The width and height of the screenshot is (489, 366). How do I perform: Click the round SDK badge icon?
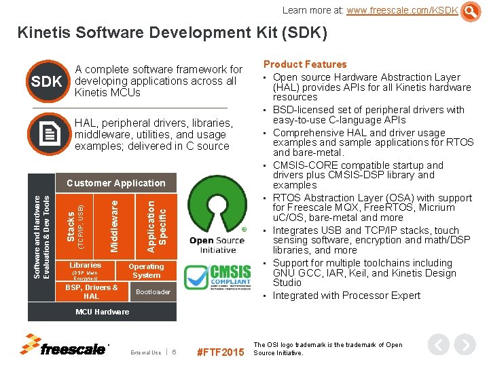click(48, 81)
